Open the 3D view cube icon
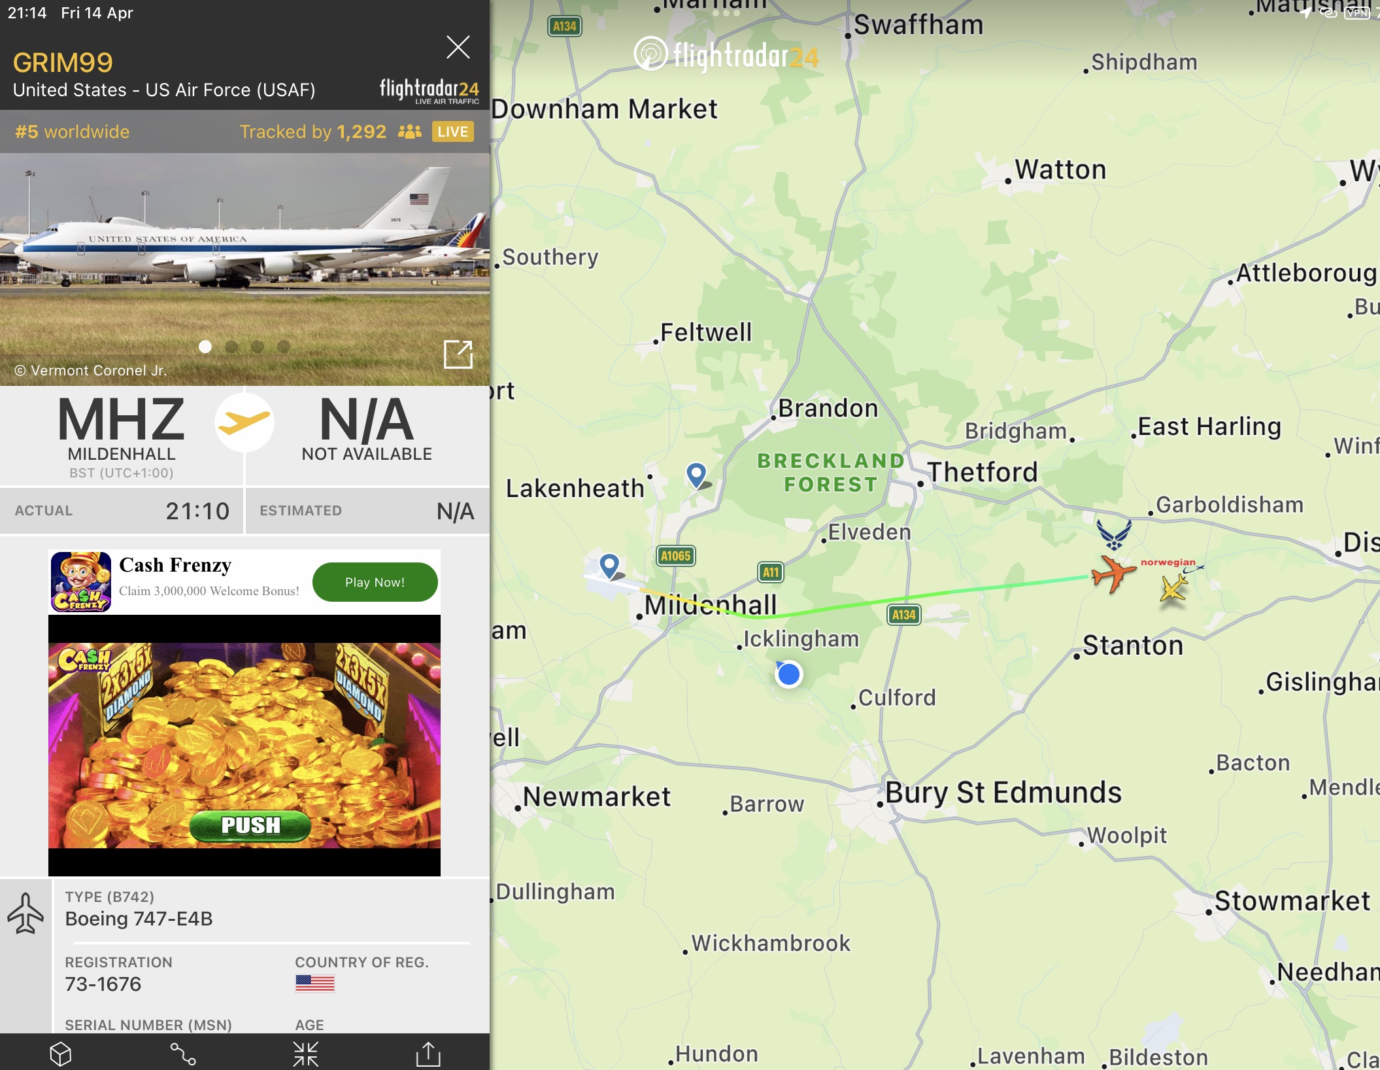The height and width of the screenshot is (1070, 1380). click(60, 1054)
